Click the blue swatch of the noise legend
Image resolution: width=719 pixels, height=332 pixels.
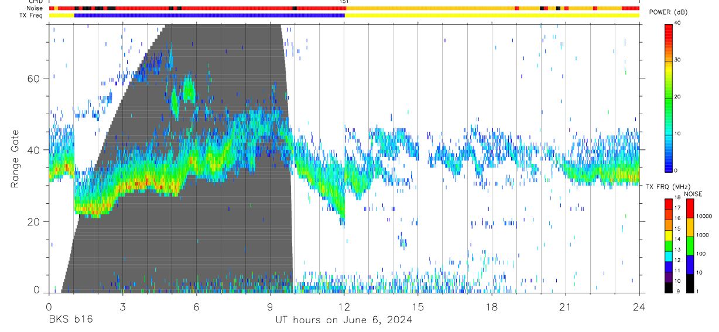click(690, 265)
